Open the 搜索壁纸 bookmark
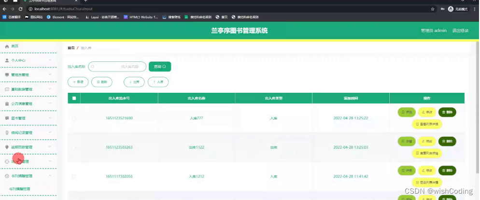 tap(171, 17)
